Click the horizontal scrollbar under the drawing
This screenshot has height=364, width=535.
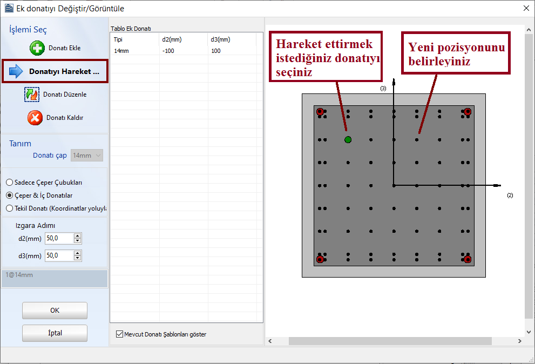[x=390, y=341]
